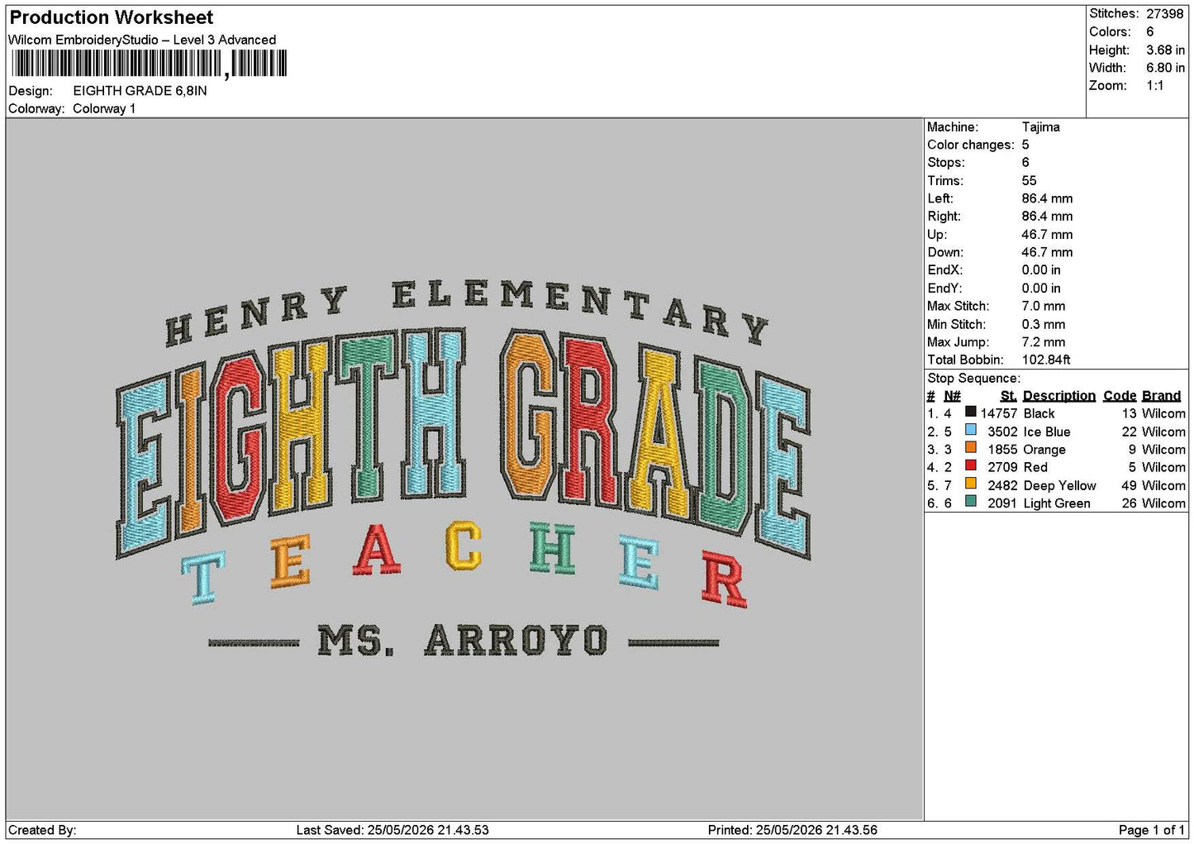Click the Deep Yellow color swatch
The width and height of the screenshot is (1194, 844).
click(x=971, y=484)
